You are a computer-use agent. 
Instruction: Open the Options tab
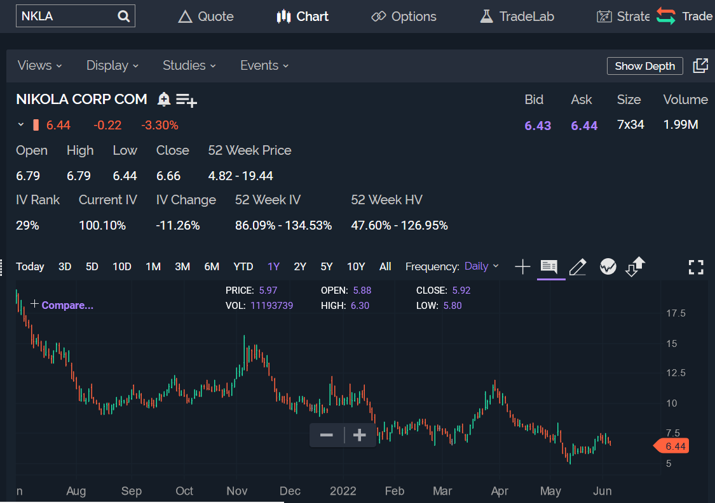point(404,17)
